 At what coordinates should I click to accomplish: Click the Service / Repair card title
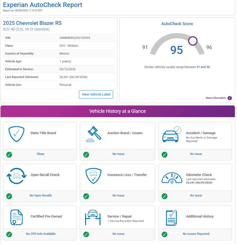coord(120,216)
